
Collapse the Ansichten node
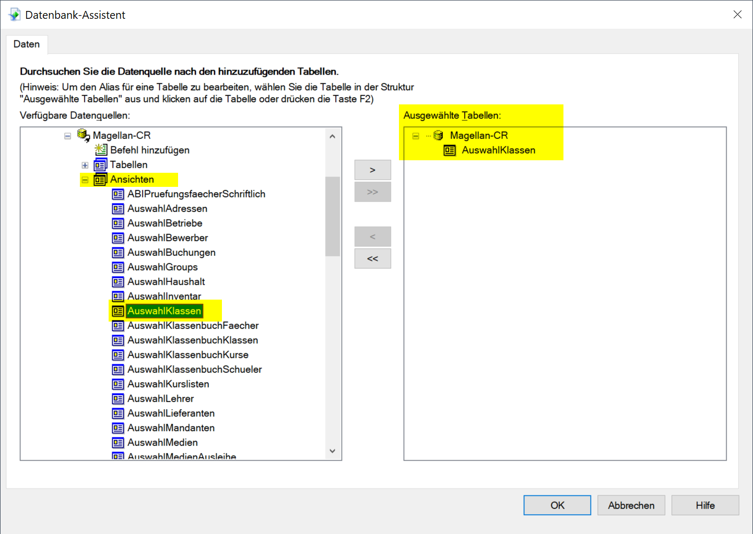pos(85,180)
